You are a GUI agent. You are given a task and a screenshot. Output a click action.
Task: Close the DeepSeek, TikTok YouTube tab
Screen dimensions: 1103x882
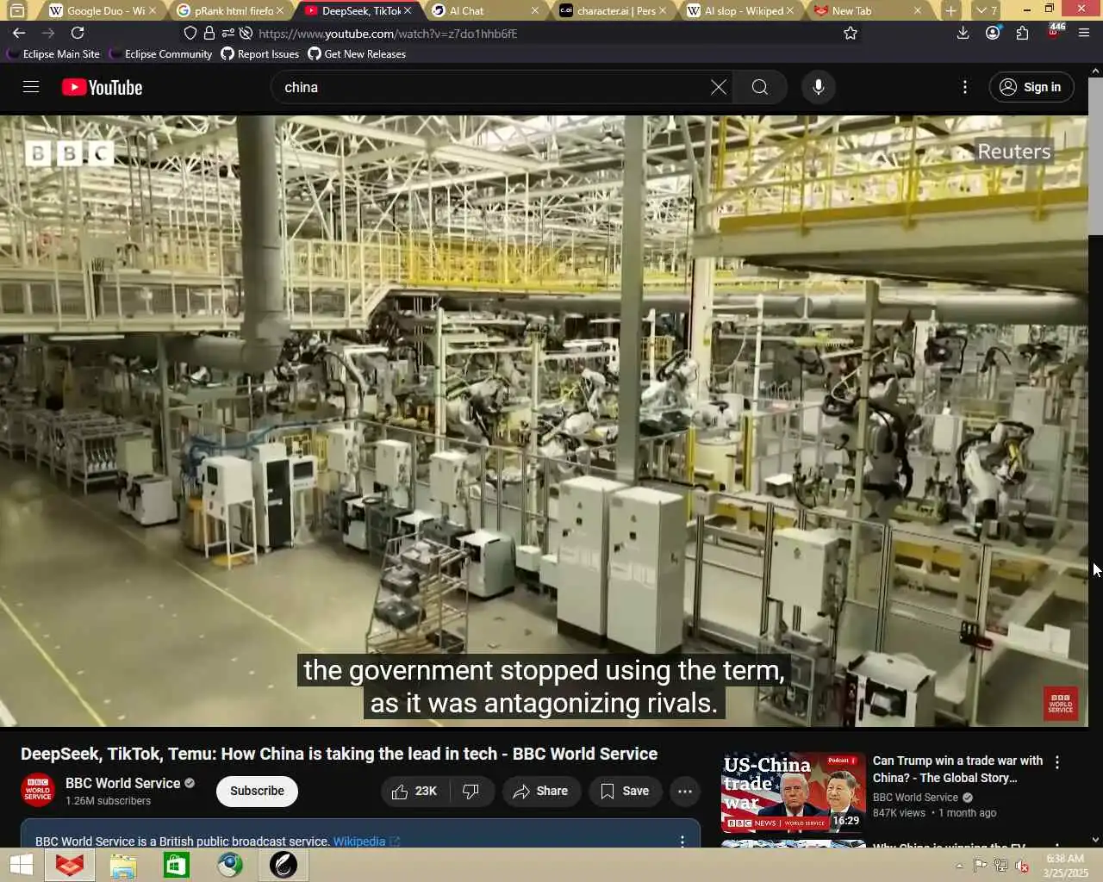click(x=408, y=10)
